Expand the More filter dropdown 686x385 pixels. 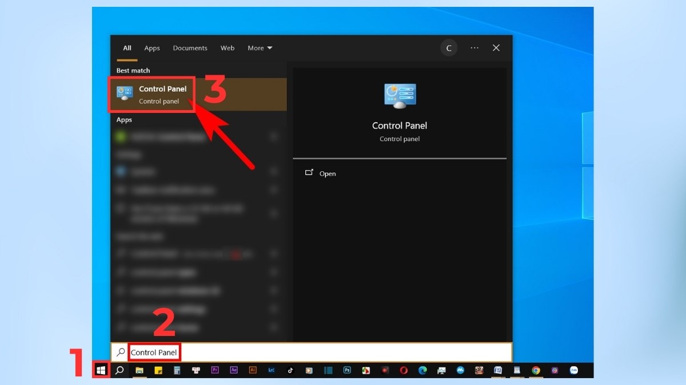[x=260, y=48]
